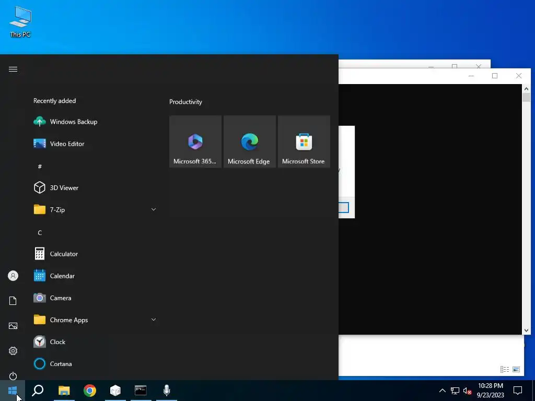Open the user account icon in Start sidebar

coord(13,276)
